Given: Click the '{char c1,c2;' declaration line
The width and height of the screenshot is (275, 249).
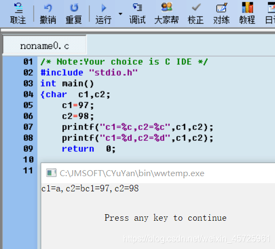Looking at the screenshot, I should (75, 95).
